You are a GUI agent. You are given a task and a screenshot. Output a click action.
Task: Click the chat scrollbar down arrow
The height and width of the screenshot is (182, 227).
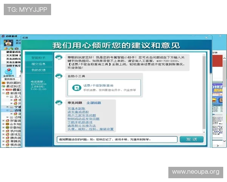coord(204,132)
